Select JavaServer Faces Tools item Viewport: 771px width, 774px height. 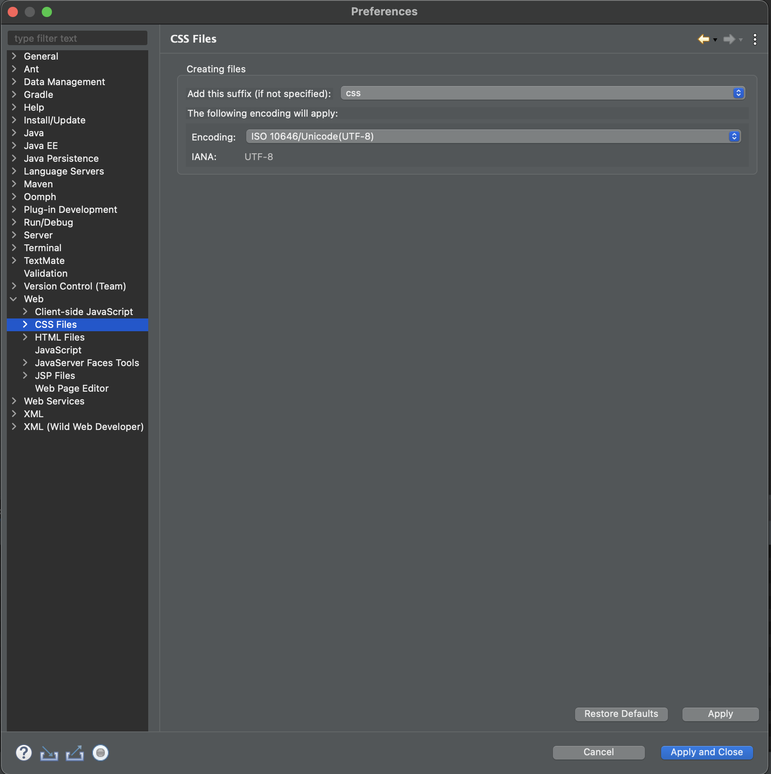87,363
